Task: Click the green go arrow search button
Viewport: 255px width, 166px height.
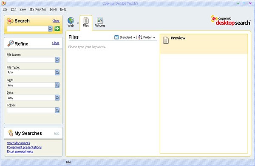Action: [x=57, y=29]
